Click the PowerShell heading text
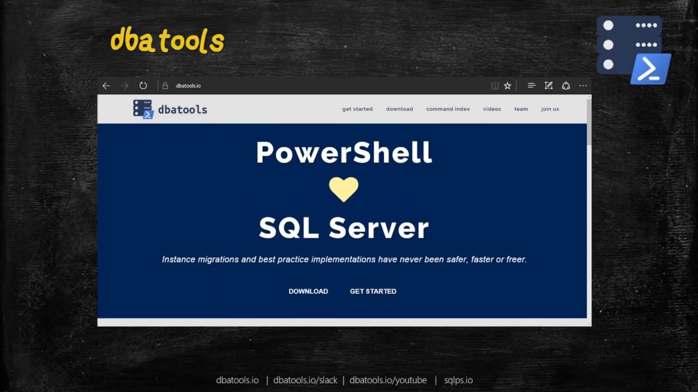 point(344,152)
